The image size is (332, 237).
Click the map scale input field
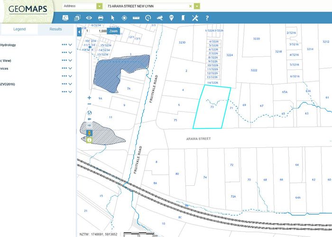point(101,31)
